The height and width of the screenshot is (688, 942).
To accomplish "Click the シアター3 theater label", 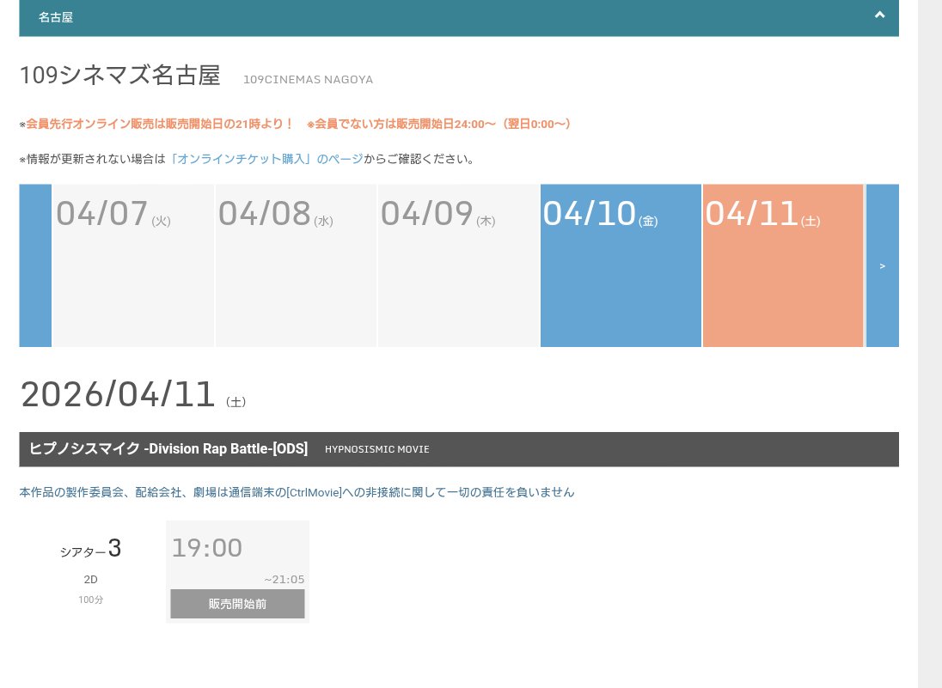I will [90, 550].
